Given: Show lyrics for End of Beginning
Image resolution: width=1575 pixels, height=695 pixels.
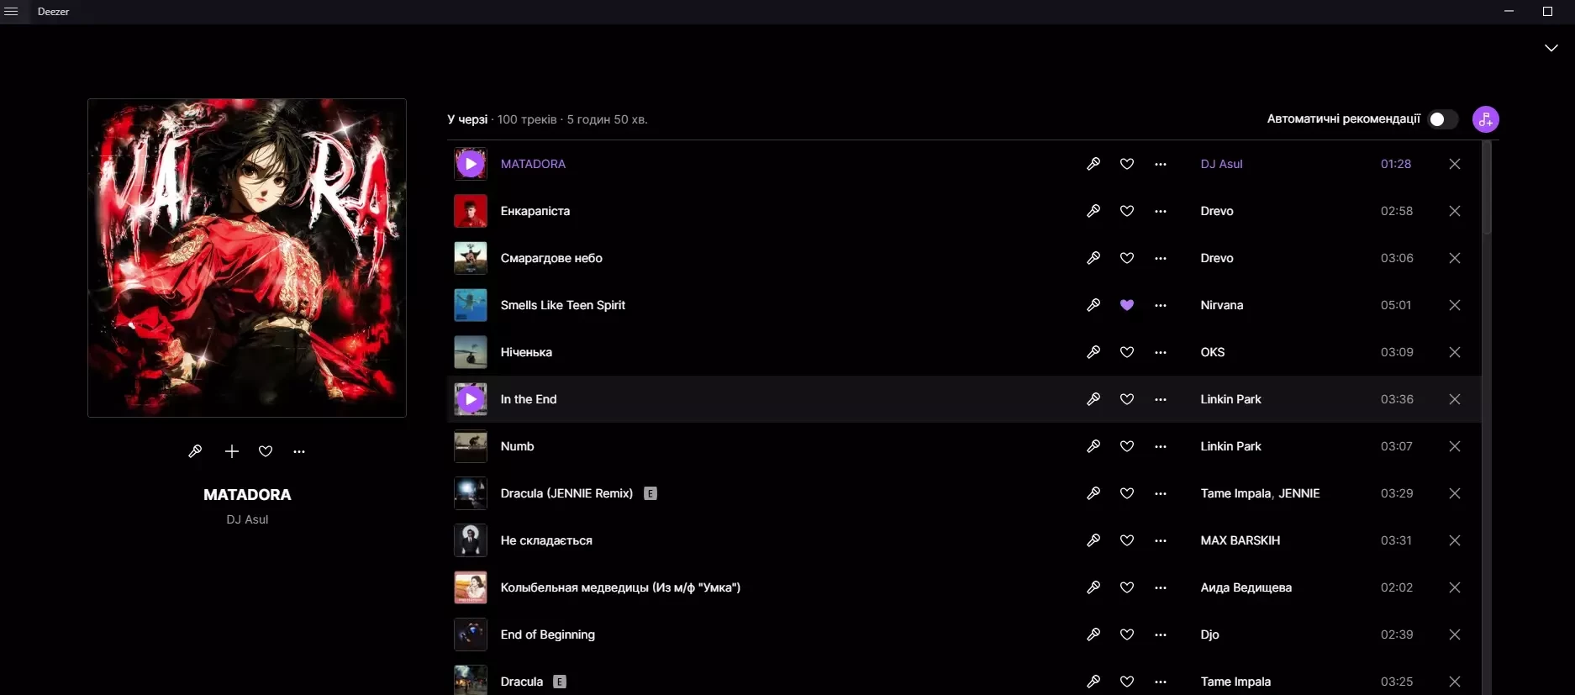Looking at the screenshot, I should (x=1093, y=634).
